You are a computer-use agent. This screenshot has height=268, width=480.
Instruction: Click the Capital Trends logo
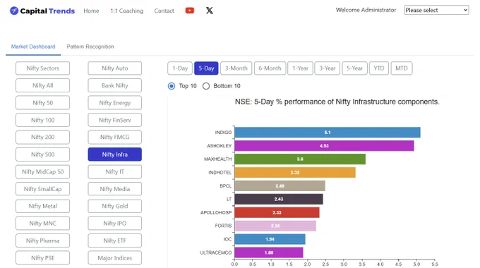click(42, 11)
